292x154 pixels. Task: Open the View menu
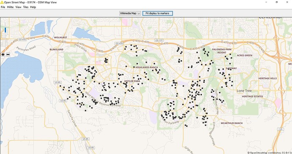18,7
